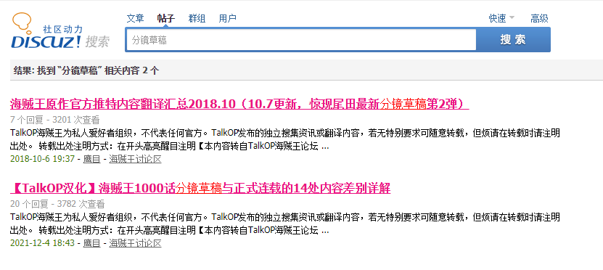Screen dimensions: 603x270
Task: Open the 海贼王1000话分镜草稿 differences thread
Action: click(x=200, y=188)
